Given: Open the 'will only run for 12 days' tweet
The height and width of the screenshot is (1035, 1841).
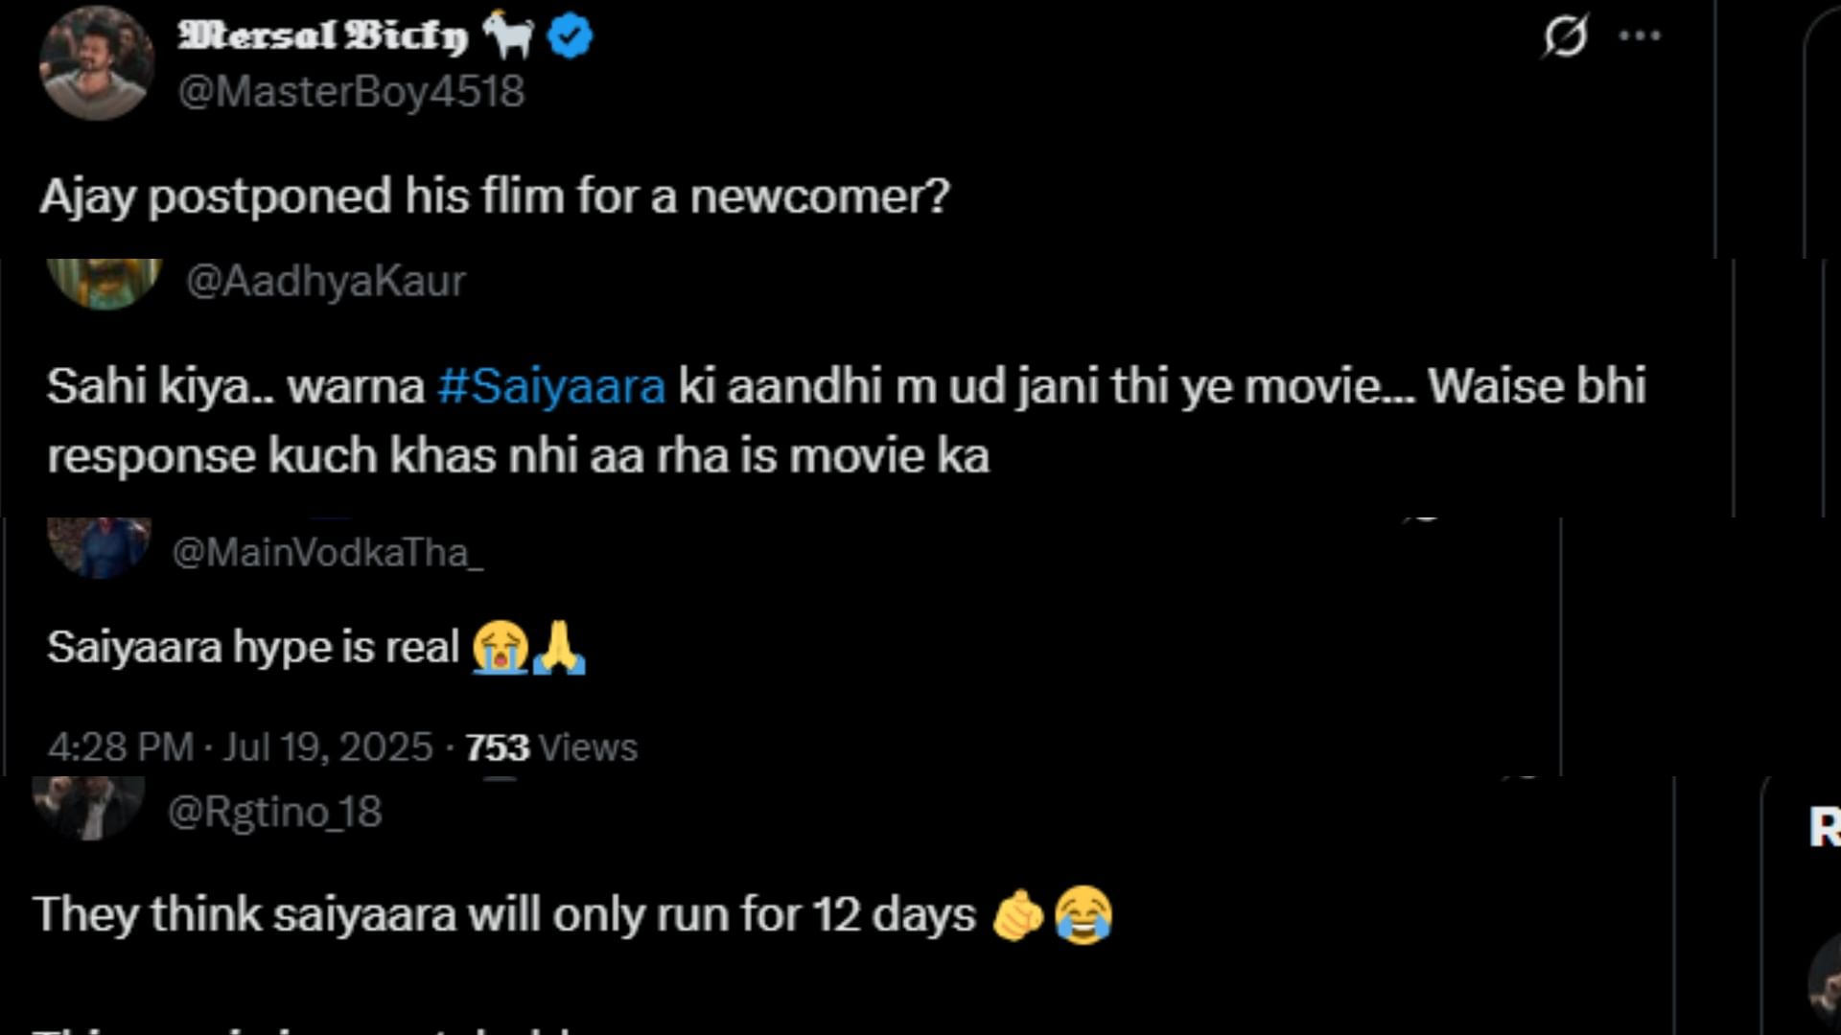Looking at the screenshot, I should 504,915.
